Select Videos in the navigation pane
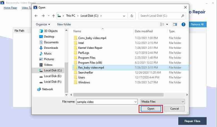Viewport: 217px width, 127px height. 48,65
